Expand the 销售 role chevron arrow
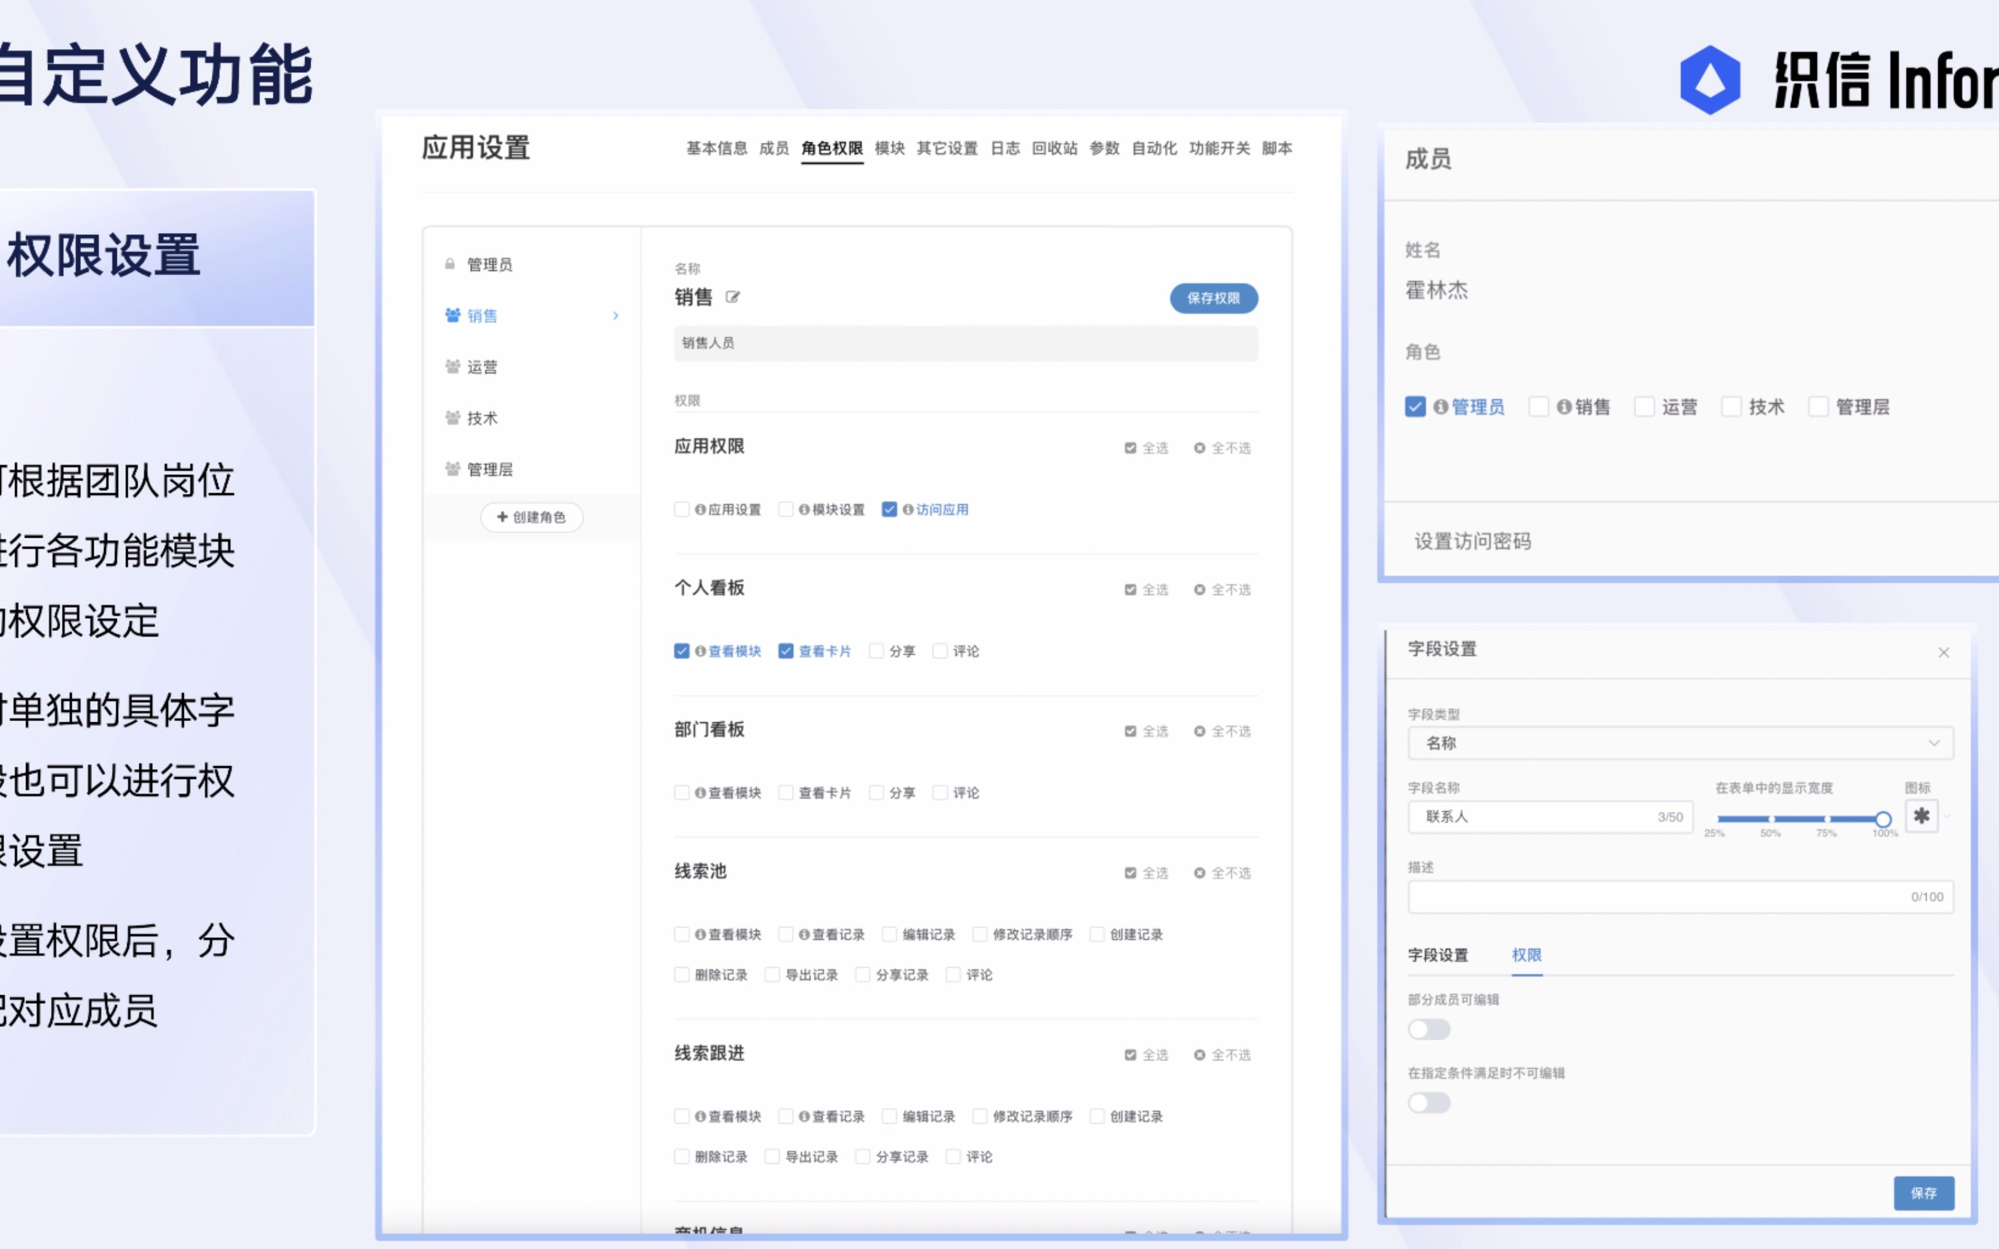This screenshot has width=1999, height=1249. coord(616,316)
